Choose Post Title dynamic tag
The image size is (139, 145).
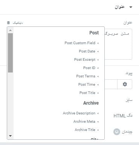(89, 93)
